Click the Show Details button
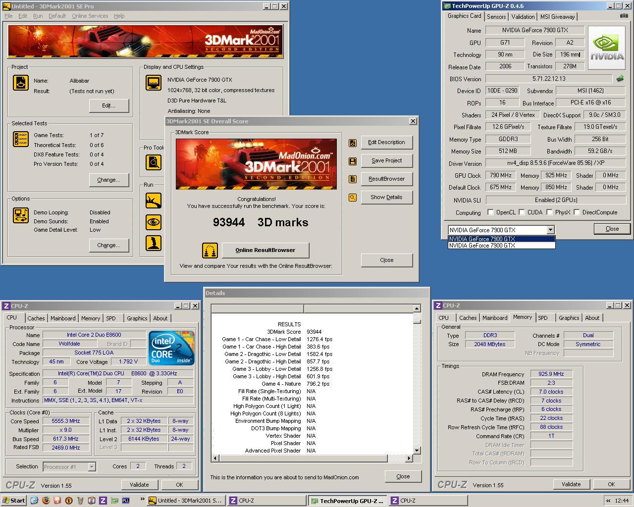The image size is (634, 507). point(387,197)
